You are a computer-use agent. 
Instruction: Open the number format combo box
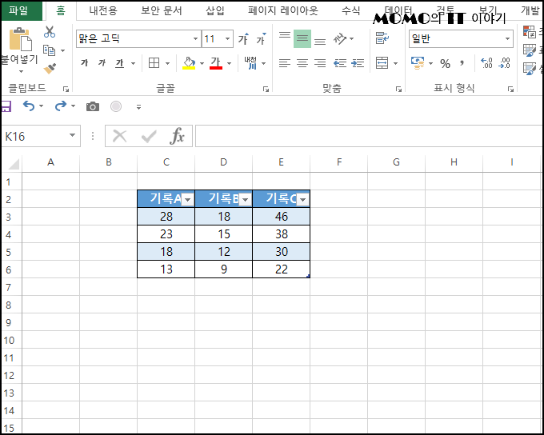point(461,39)
